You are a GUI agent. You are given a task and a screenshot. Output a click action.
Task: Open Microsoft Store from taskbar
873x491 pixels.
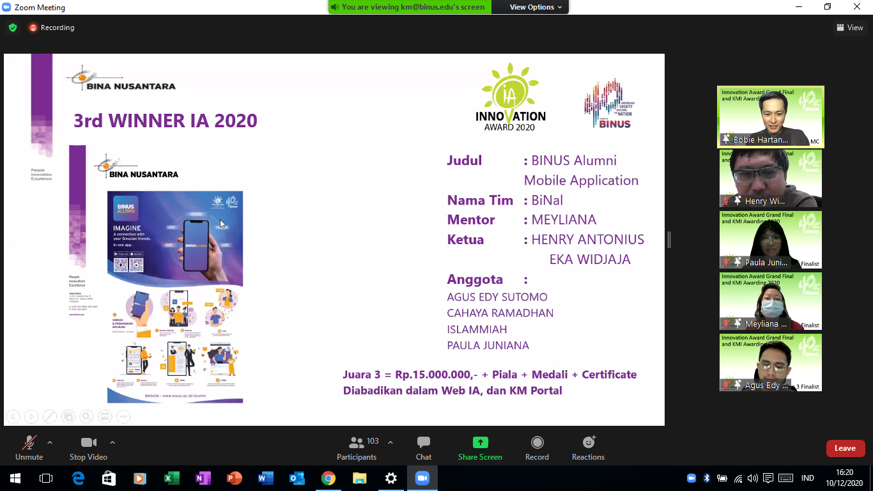coord(109,478)
